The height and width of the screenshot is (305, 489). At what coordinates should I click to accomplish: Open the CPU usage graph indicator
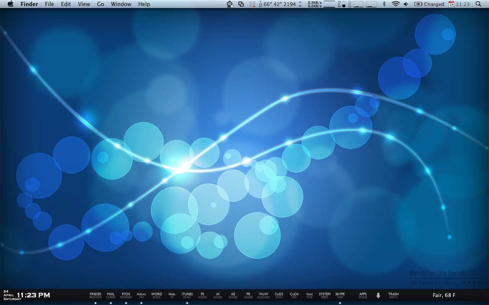pyautogui.click(x=363, y=4)
